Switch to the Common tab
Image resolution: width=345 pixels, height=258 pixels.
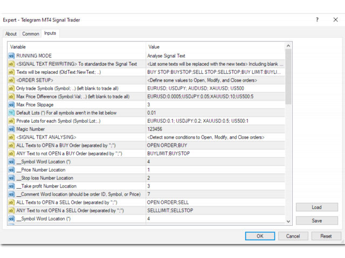(31, 34)
